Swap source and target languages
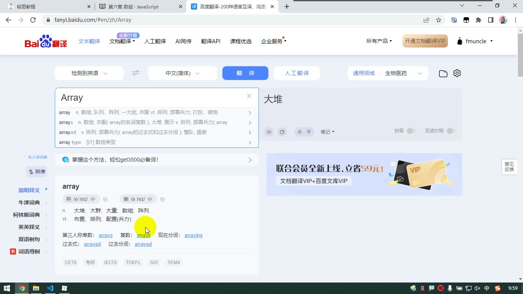The height and width of the screenshot is (294, 523). click(x=136, y=73)
